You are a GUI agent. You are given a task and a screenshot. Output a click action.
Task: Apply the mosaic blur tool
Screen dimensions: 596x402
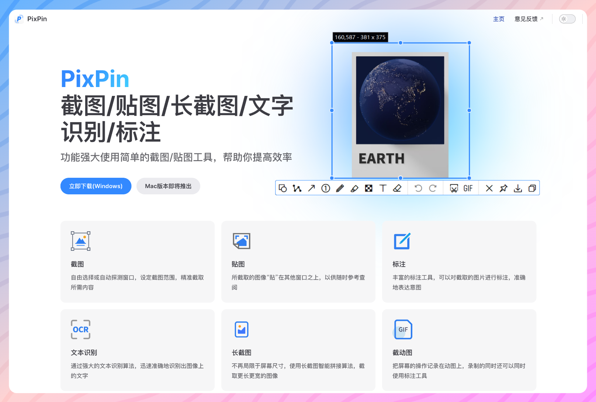coord(369,188)
